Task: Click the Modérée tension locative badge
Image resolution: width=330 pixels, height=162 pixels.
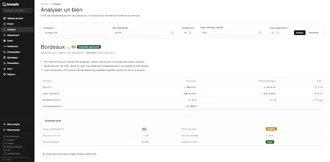Action: point(271,129)
